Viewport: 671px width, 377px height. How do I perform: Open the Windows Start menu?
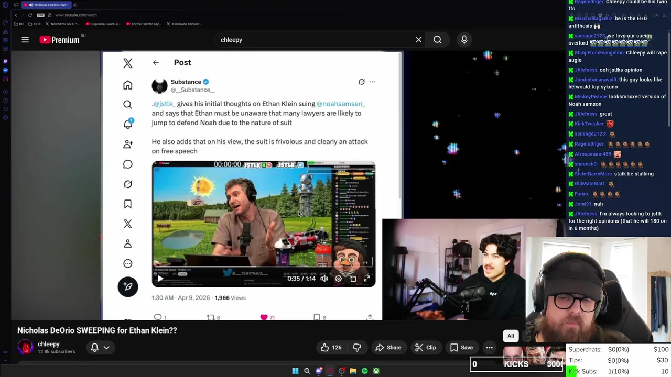coord(295,371)
